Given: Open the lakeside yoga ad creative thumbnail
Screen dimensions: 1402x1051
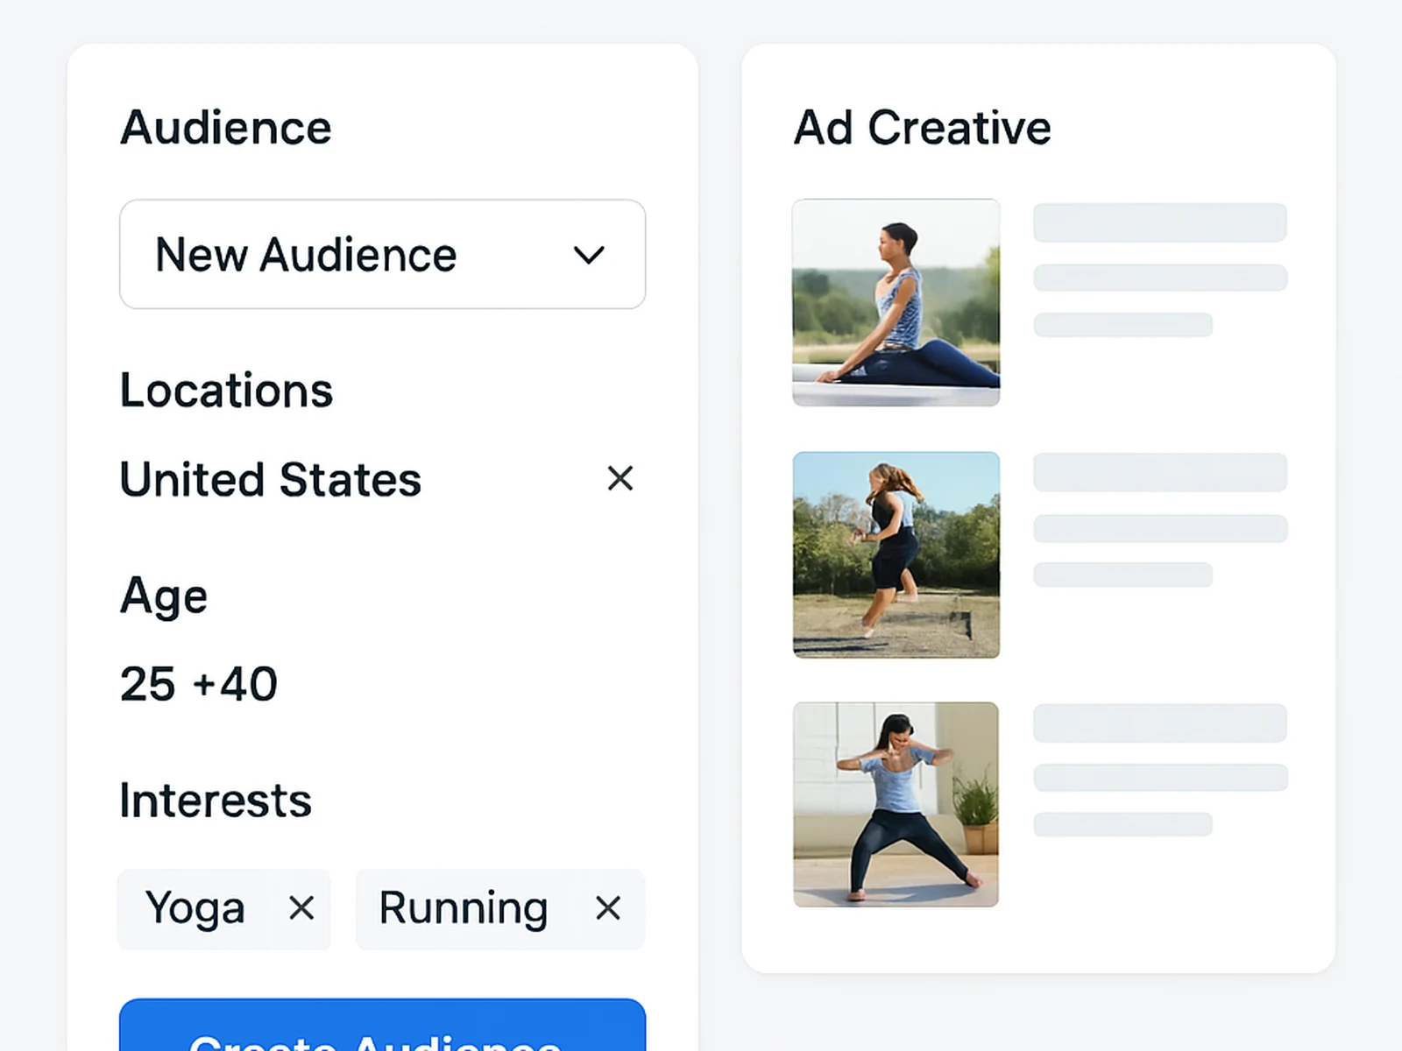Looking at the screenshot, I should [x=896, y=302].
